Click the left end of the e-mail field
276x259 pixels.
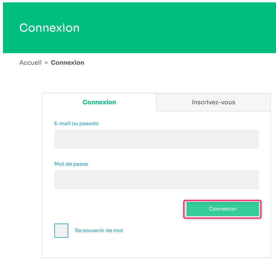tap(59, 139)
